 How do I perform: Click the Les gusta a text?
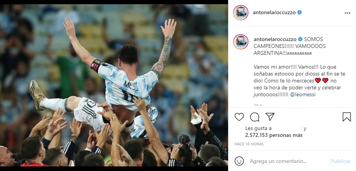click(257, 128)
